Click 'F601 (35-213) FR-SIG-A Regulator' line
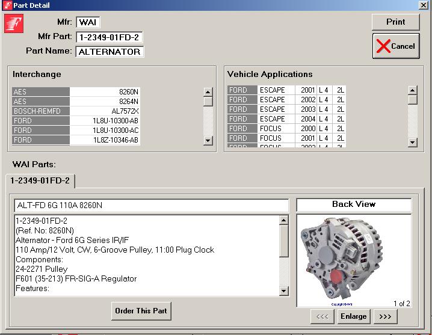The width and height of the screenshot is (432, 335). pos(76,279)
